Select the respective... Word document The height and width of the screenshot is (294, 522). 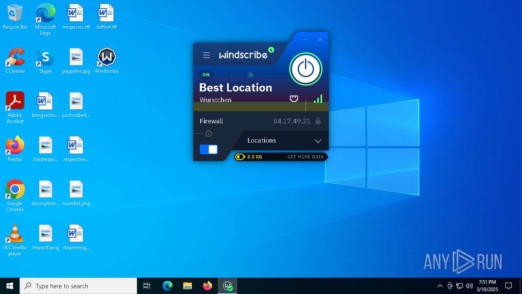(76, 149)
